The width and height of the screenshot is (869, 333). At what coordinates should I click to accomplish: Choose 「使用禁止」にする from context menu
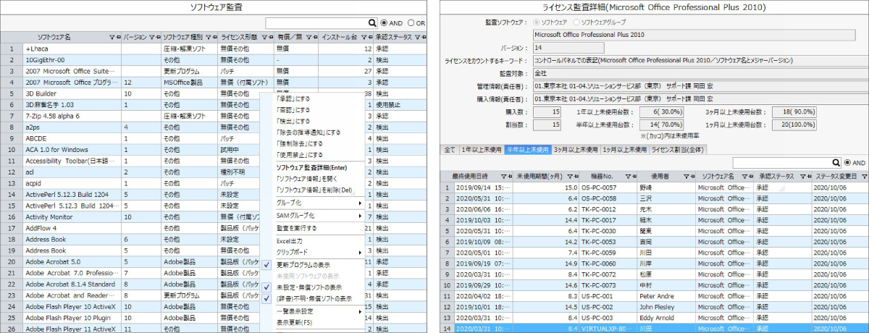(x=301, y=155)
